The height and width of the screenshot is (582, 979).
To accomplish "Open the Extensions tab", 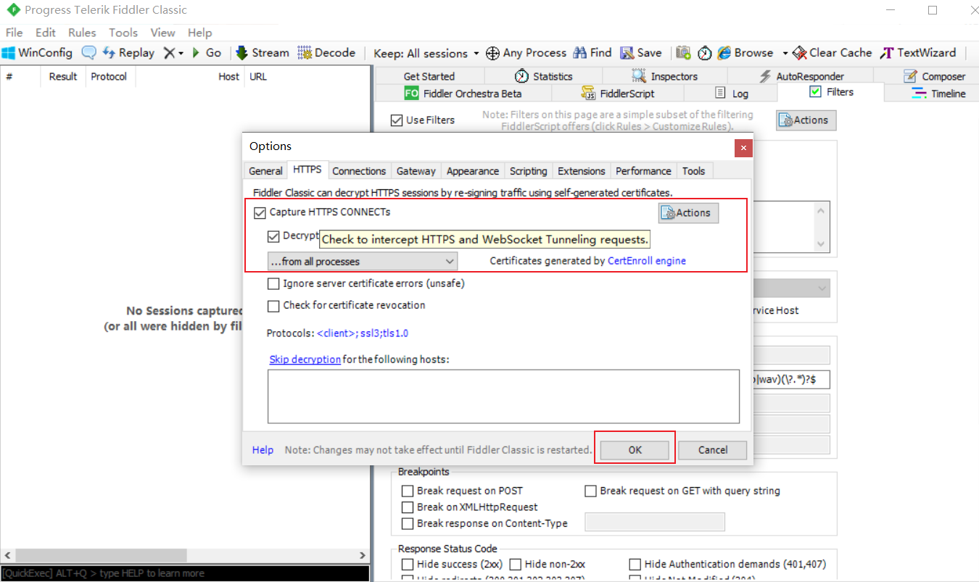I will coord(581,171).
